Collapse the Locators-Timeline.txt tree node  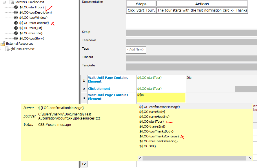point(4,2)
